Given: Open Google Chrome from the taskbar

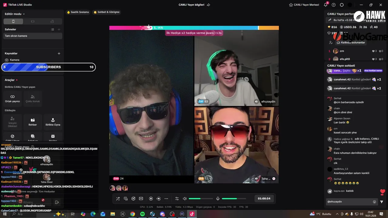Looking at the screenshot, I should point(132,214).
